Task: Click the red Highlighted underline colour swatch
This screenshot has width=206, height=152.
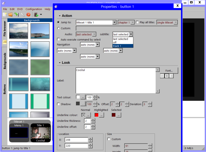Action: pos(96,115)
